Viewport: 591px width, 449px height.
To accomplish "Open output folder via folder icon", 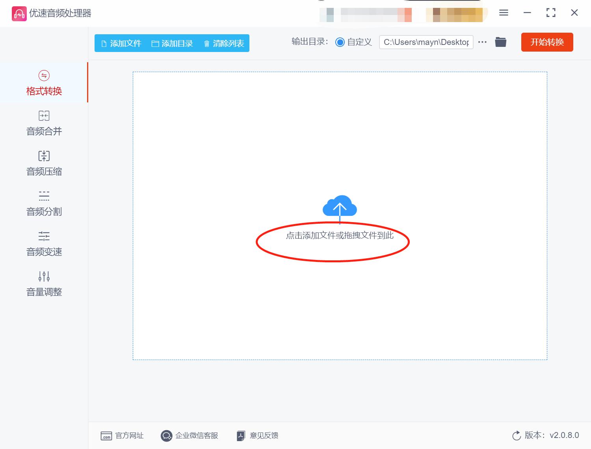I will [x=500, y=42].
